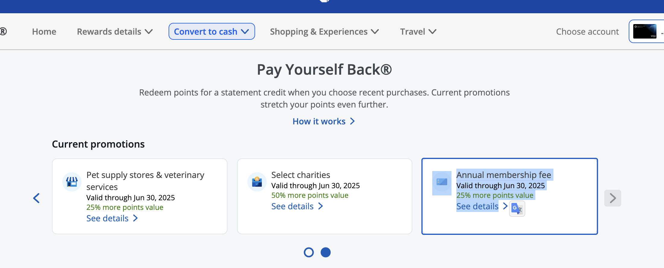See details for Annual membership fee
Image resolution: width=664 pixels, height=268 pixels.
coord(477,206)
